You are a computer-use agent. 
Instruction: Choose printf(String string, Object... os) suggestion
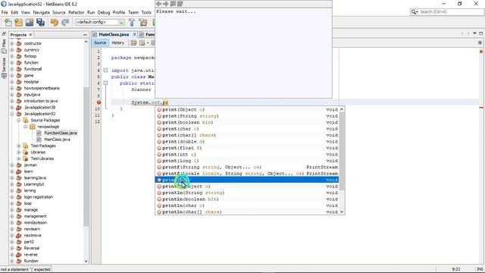point(247,167)
